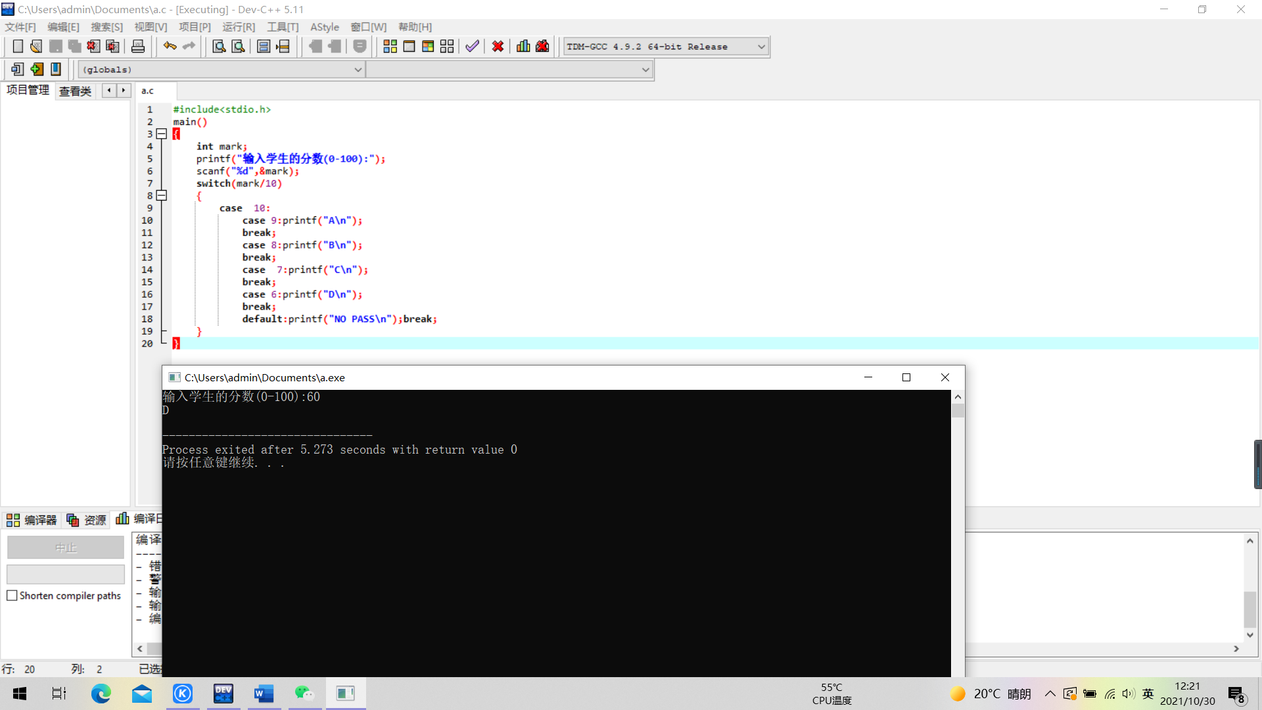Click the purple Syntax Check checkmark
Screen dimensions: 1262x710
tap(472, 47)
